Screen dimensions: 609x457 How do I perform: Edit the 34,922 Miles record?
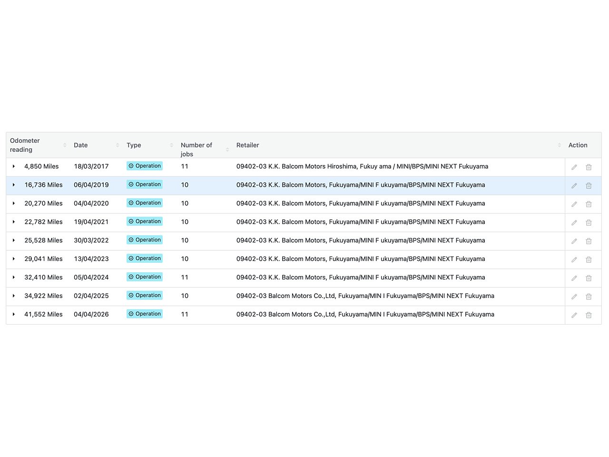pyautogui.click(x=574, y=297)
